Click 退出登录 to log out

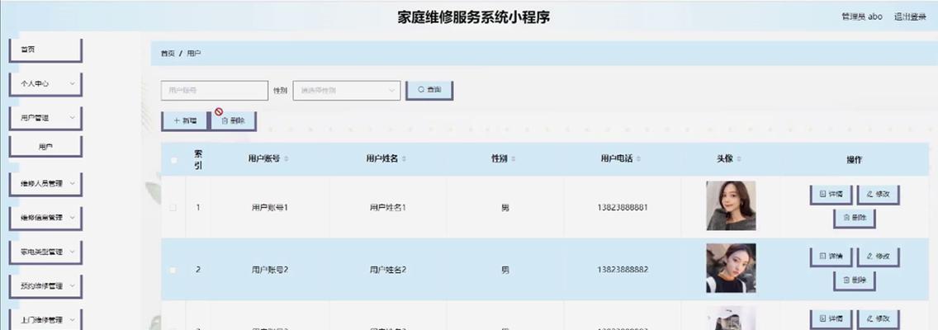910,16
